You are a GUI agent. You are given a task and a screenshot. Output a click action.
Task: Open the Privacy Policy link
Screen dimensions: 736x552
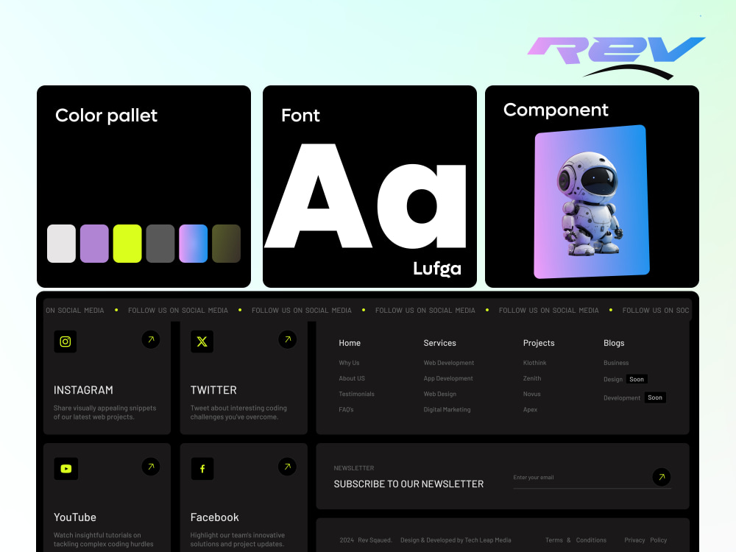pos(645,540)
